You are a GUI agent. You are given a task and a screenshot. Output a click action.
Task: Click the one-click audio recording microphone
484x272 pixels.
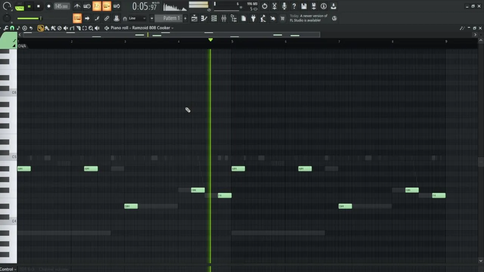coord(284,6)
